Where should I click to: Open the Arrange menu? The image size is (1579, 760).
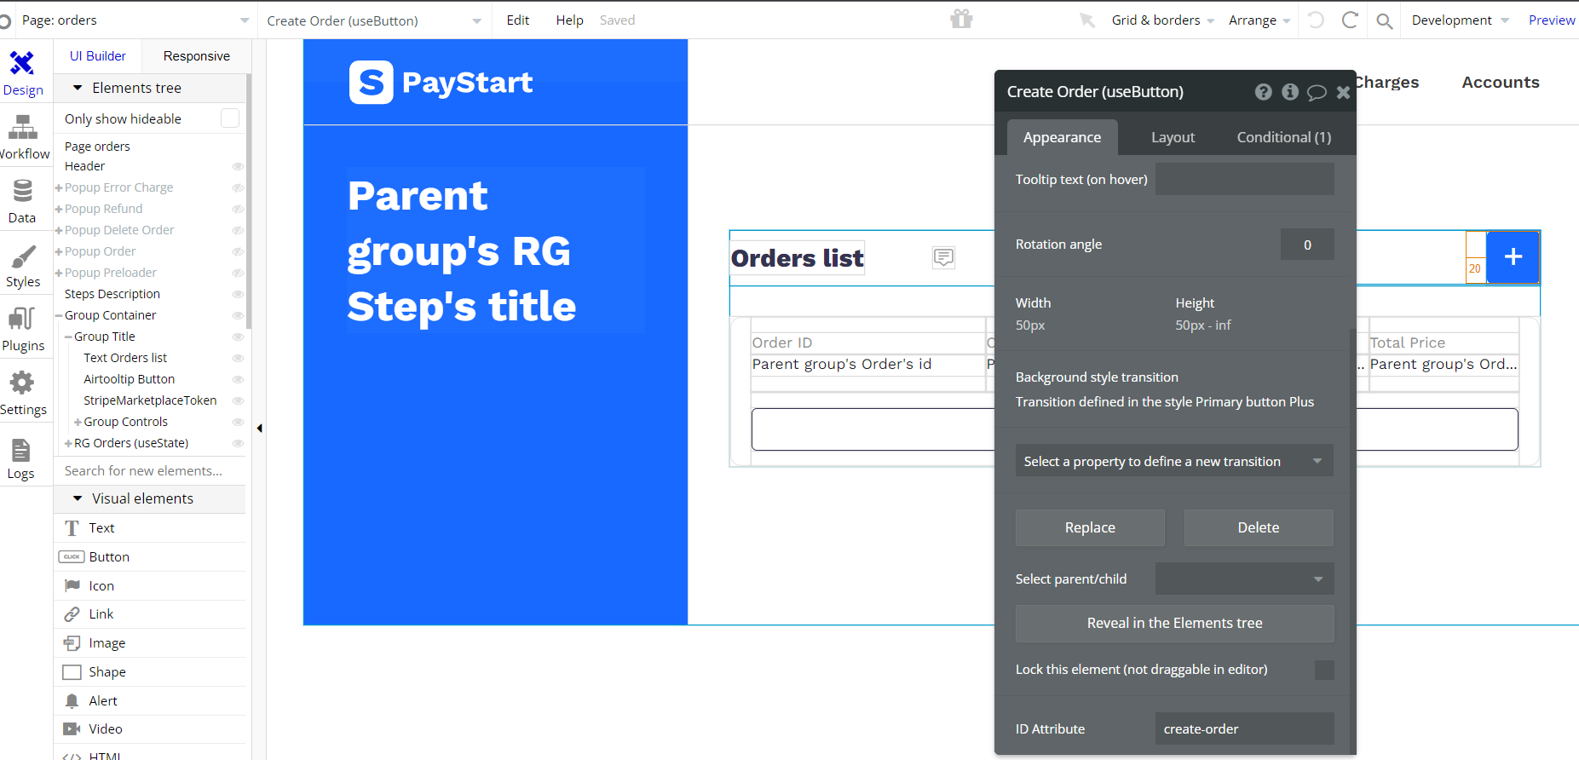(x=1259, y=20)
